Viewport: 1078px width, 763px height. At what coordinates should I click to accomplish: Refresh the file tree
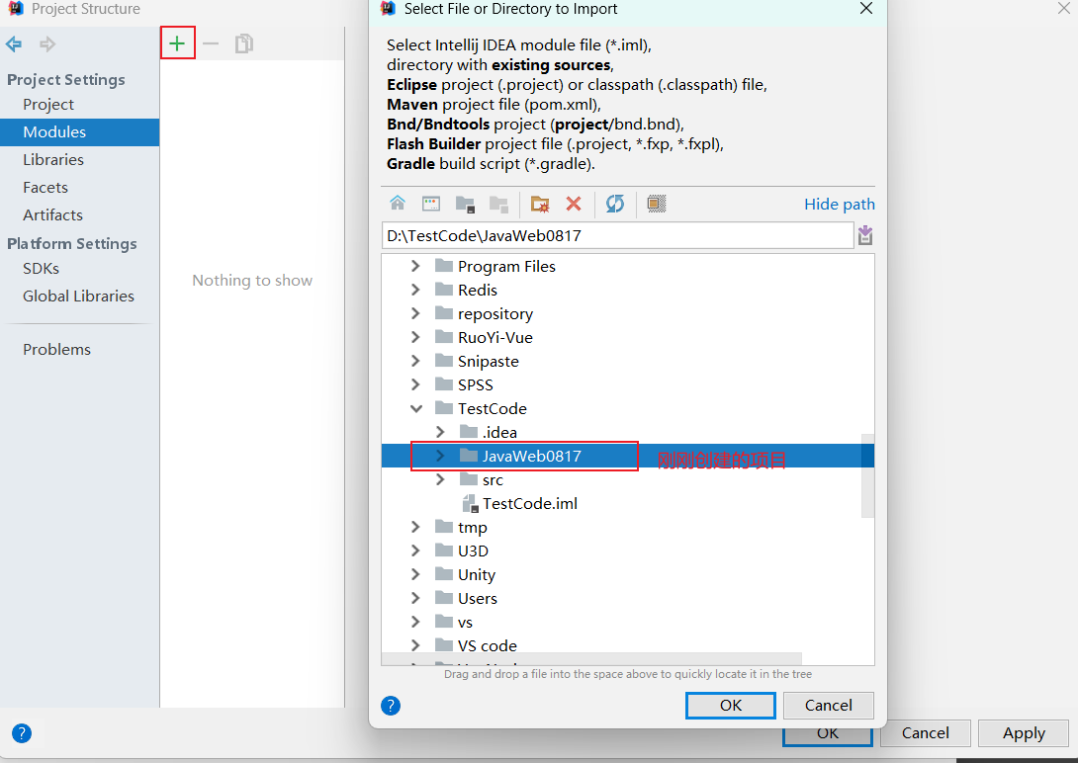[x=614, y=204]
